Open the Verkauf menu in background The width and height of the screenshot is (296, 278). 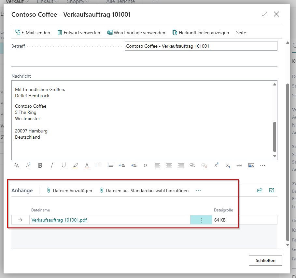click(17, 2)
